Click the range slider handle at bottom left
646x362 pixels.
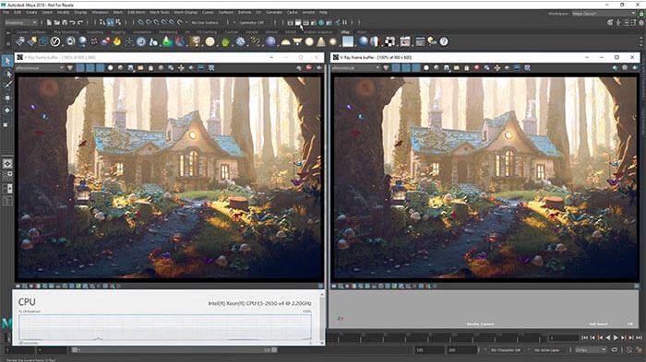pyautogui.click(x=75, y=350)
